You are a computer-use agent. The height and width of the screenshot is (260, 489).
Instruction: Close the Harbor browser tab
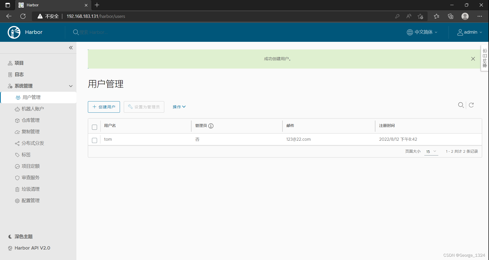(86, 5)
